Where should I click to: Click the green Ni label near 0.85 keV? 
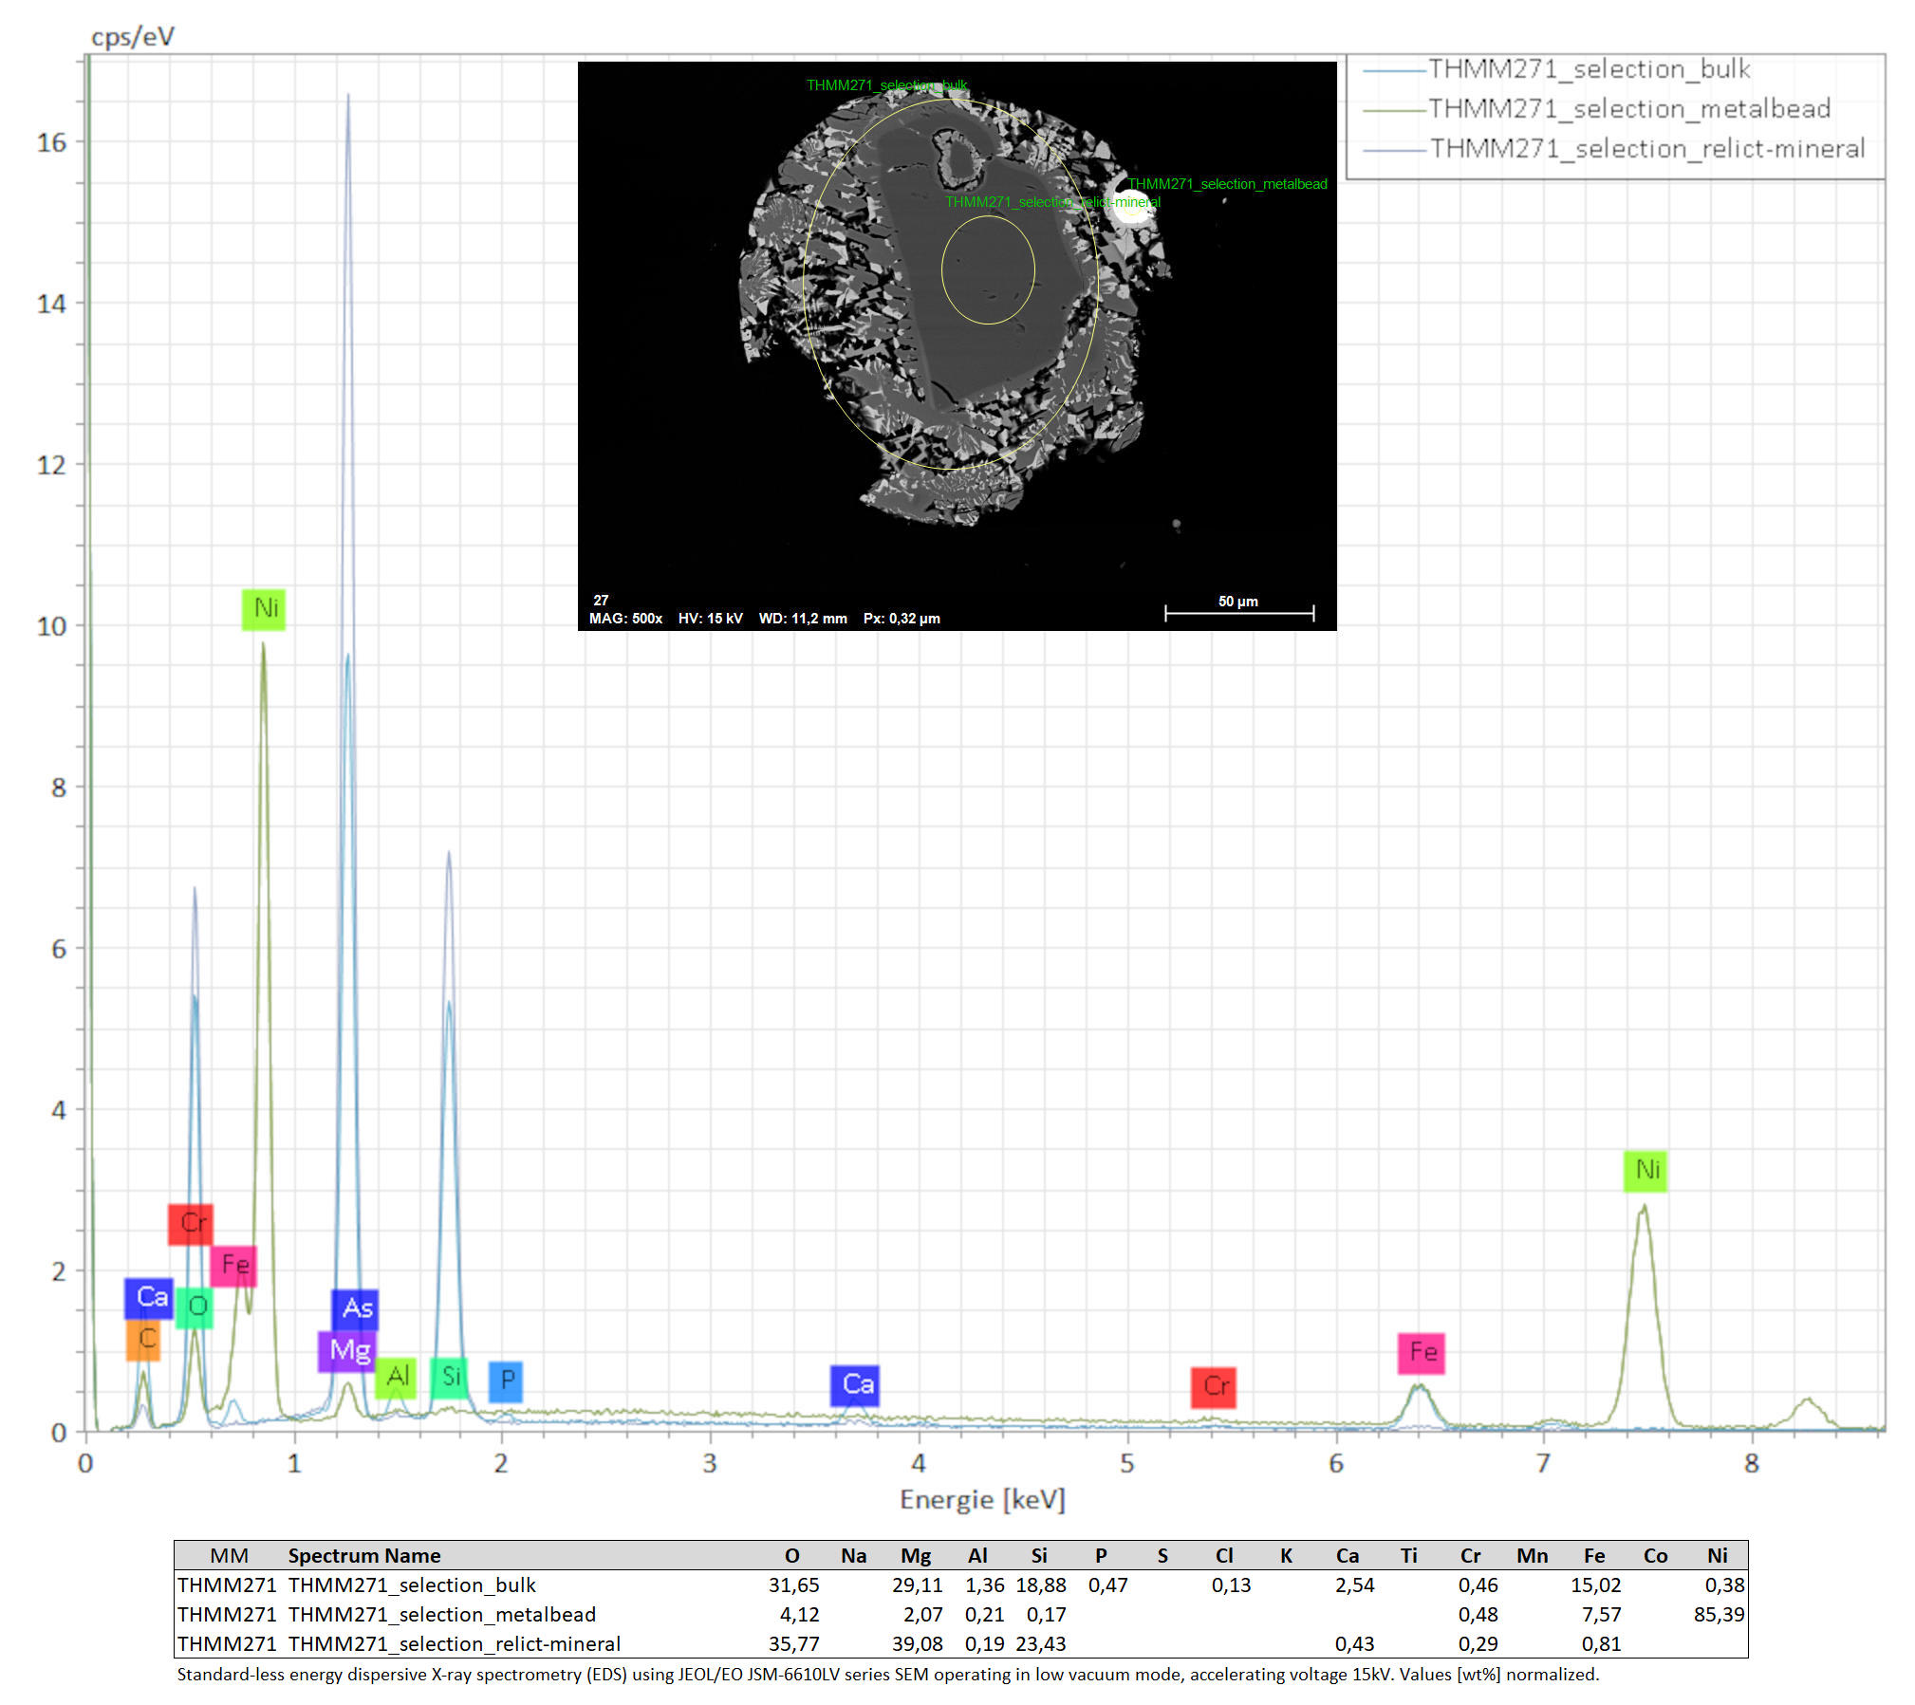(x=263, y=608)
